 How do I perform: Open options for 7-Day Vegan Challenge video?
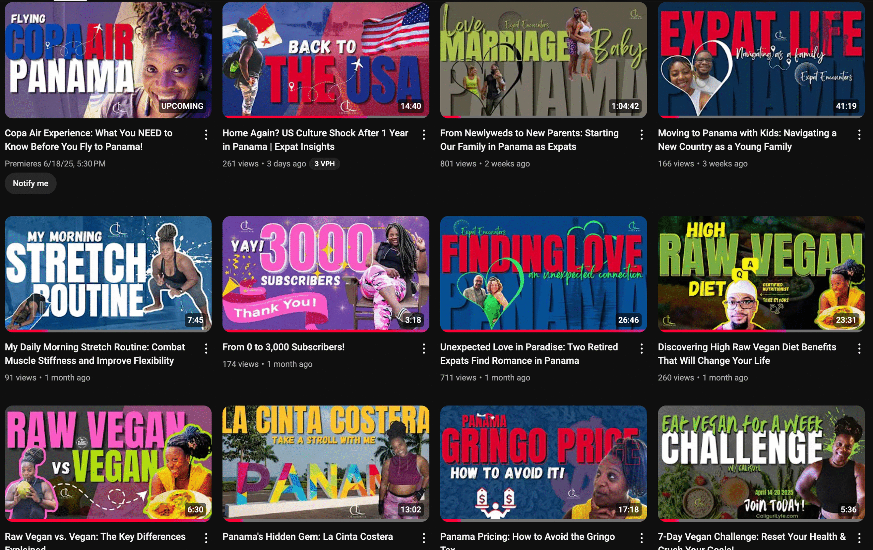pyautogui.click(x=859, y=538)
